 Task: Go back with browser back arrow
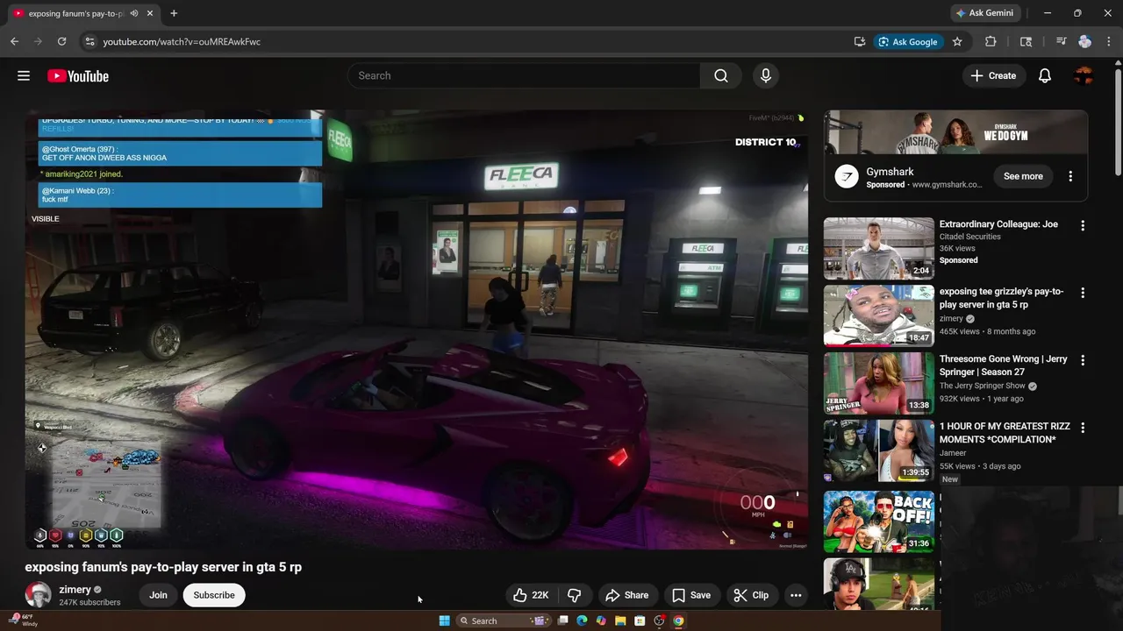14,41
